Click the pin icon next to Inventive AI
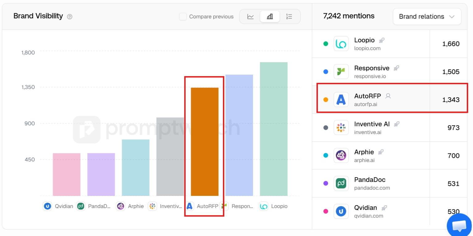Image resolution: width=473 pixels, height=236 pixels. coord(397,124)
